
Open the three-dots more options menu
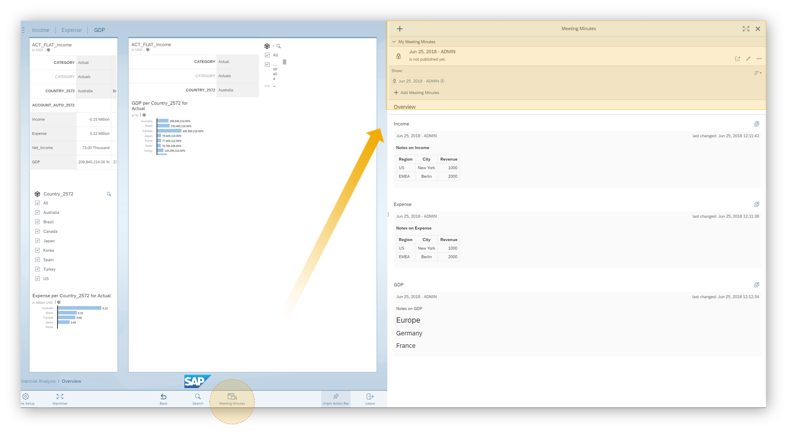click(x=759, y=59)
